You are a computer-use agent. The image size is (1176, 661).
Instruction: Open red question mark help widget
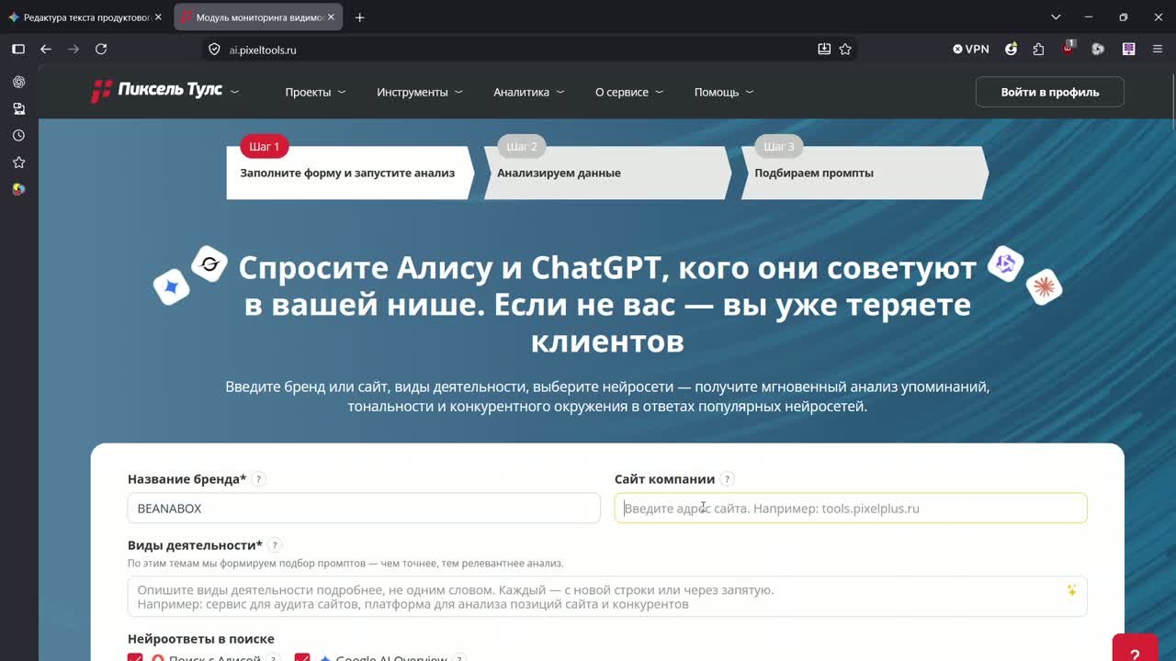tap(1135, 648)
